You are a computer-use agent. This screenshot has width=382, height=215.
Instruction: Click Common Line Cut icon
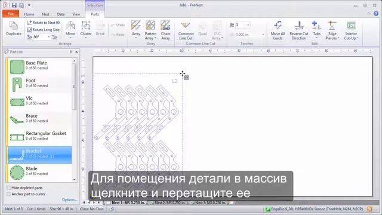coord(186,25)
